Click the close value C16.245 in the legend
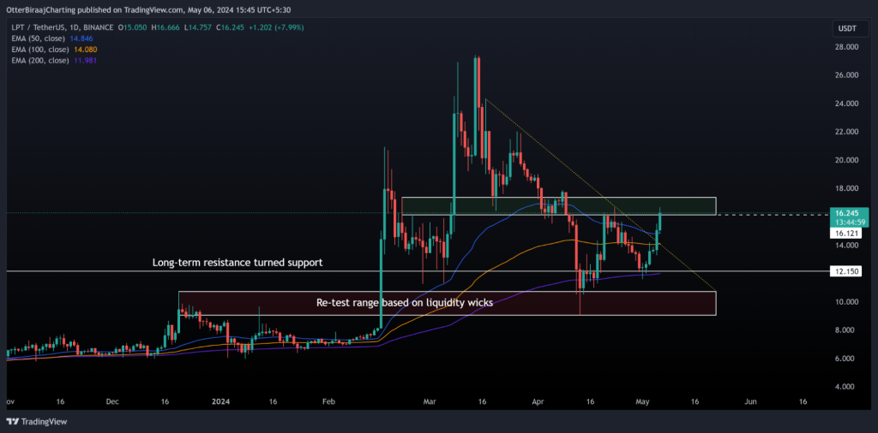 pyautogui.click(x=228, y=27)
